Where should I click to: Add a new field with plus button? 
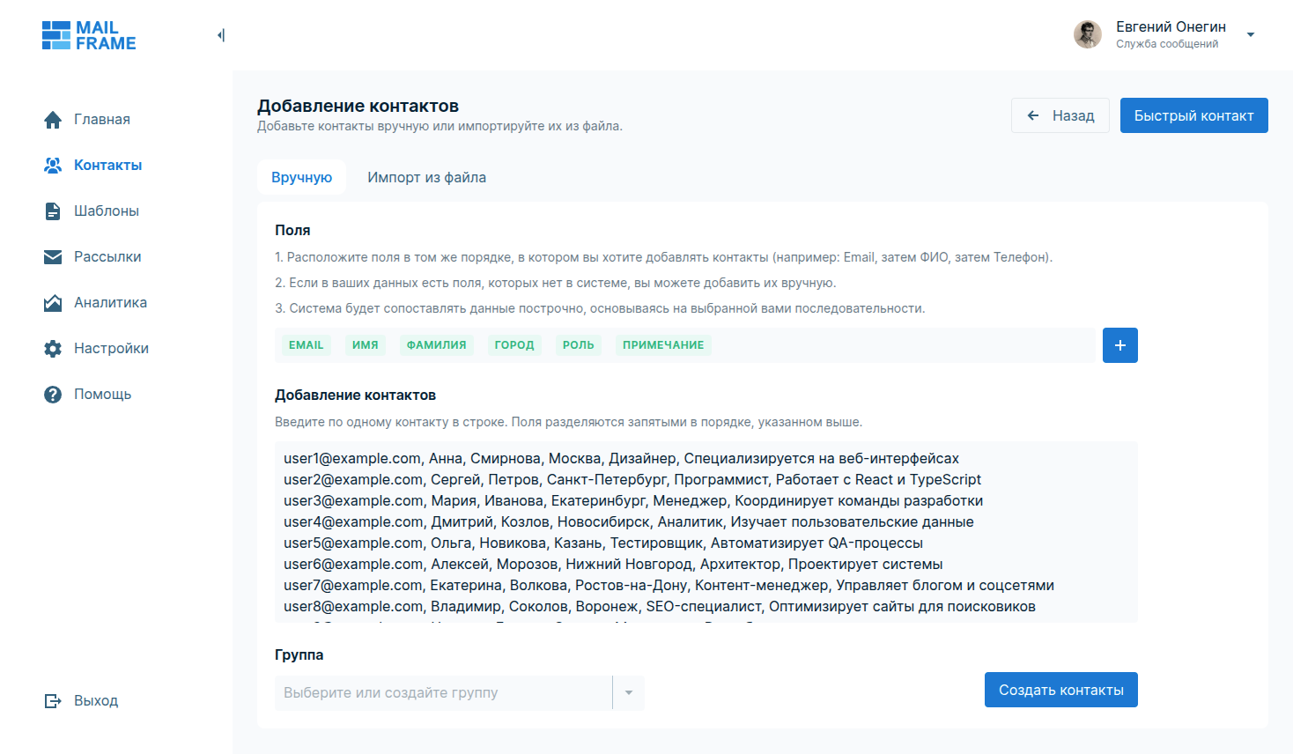pyautogui.click(x=1119, y=345)
